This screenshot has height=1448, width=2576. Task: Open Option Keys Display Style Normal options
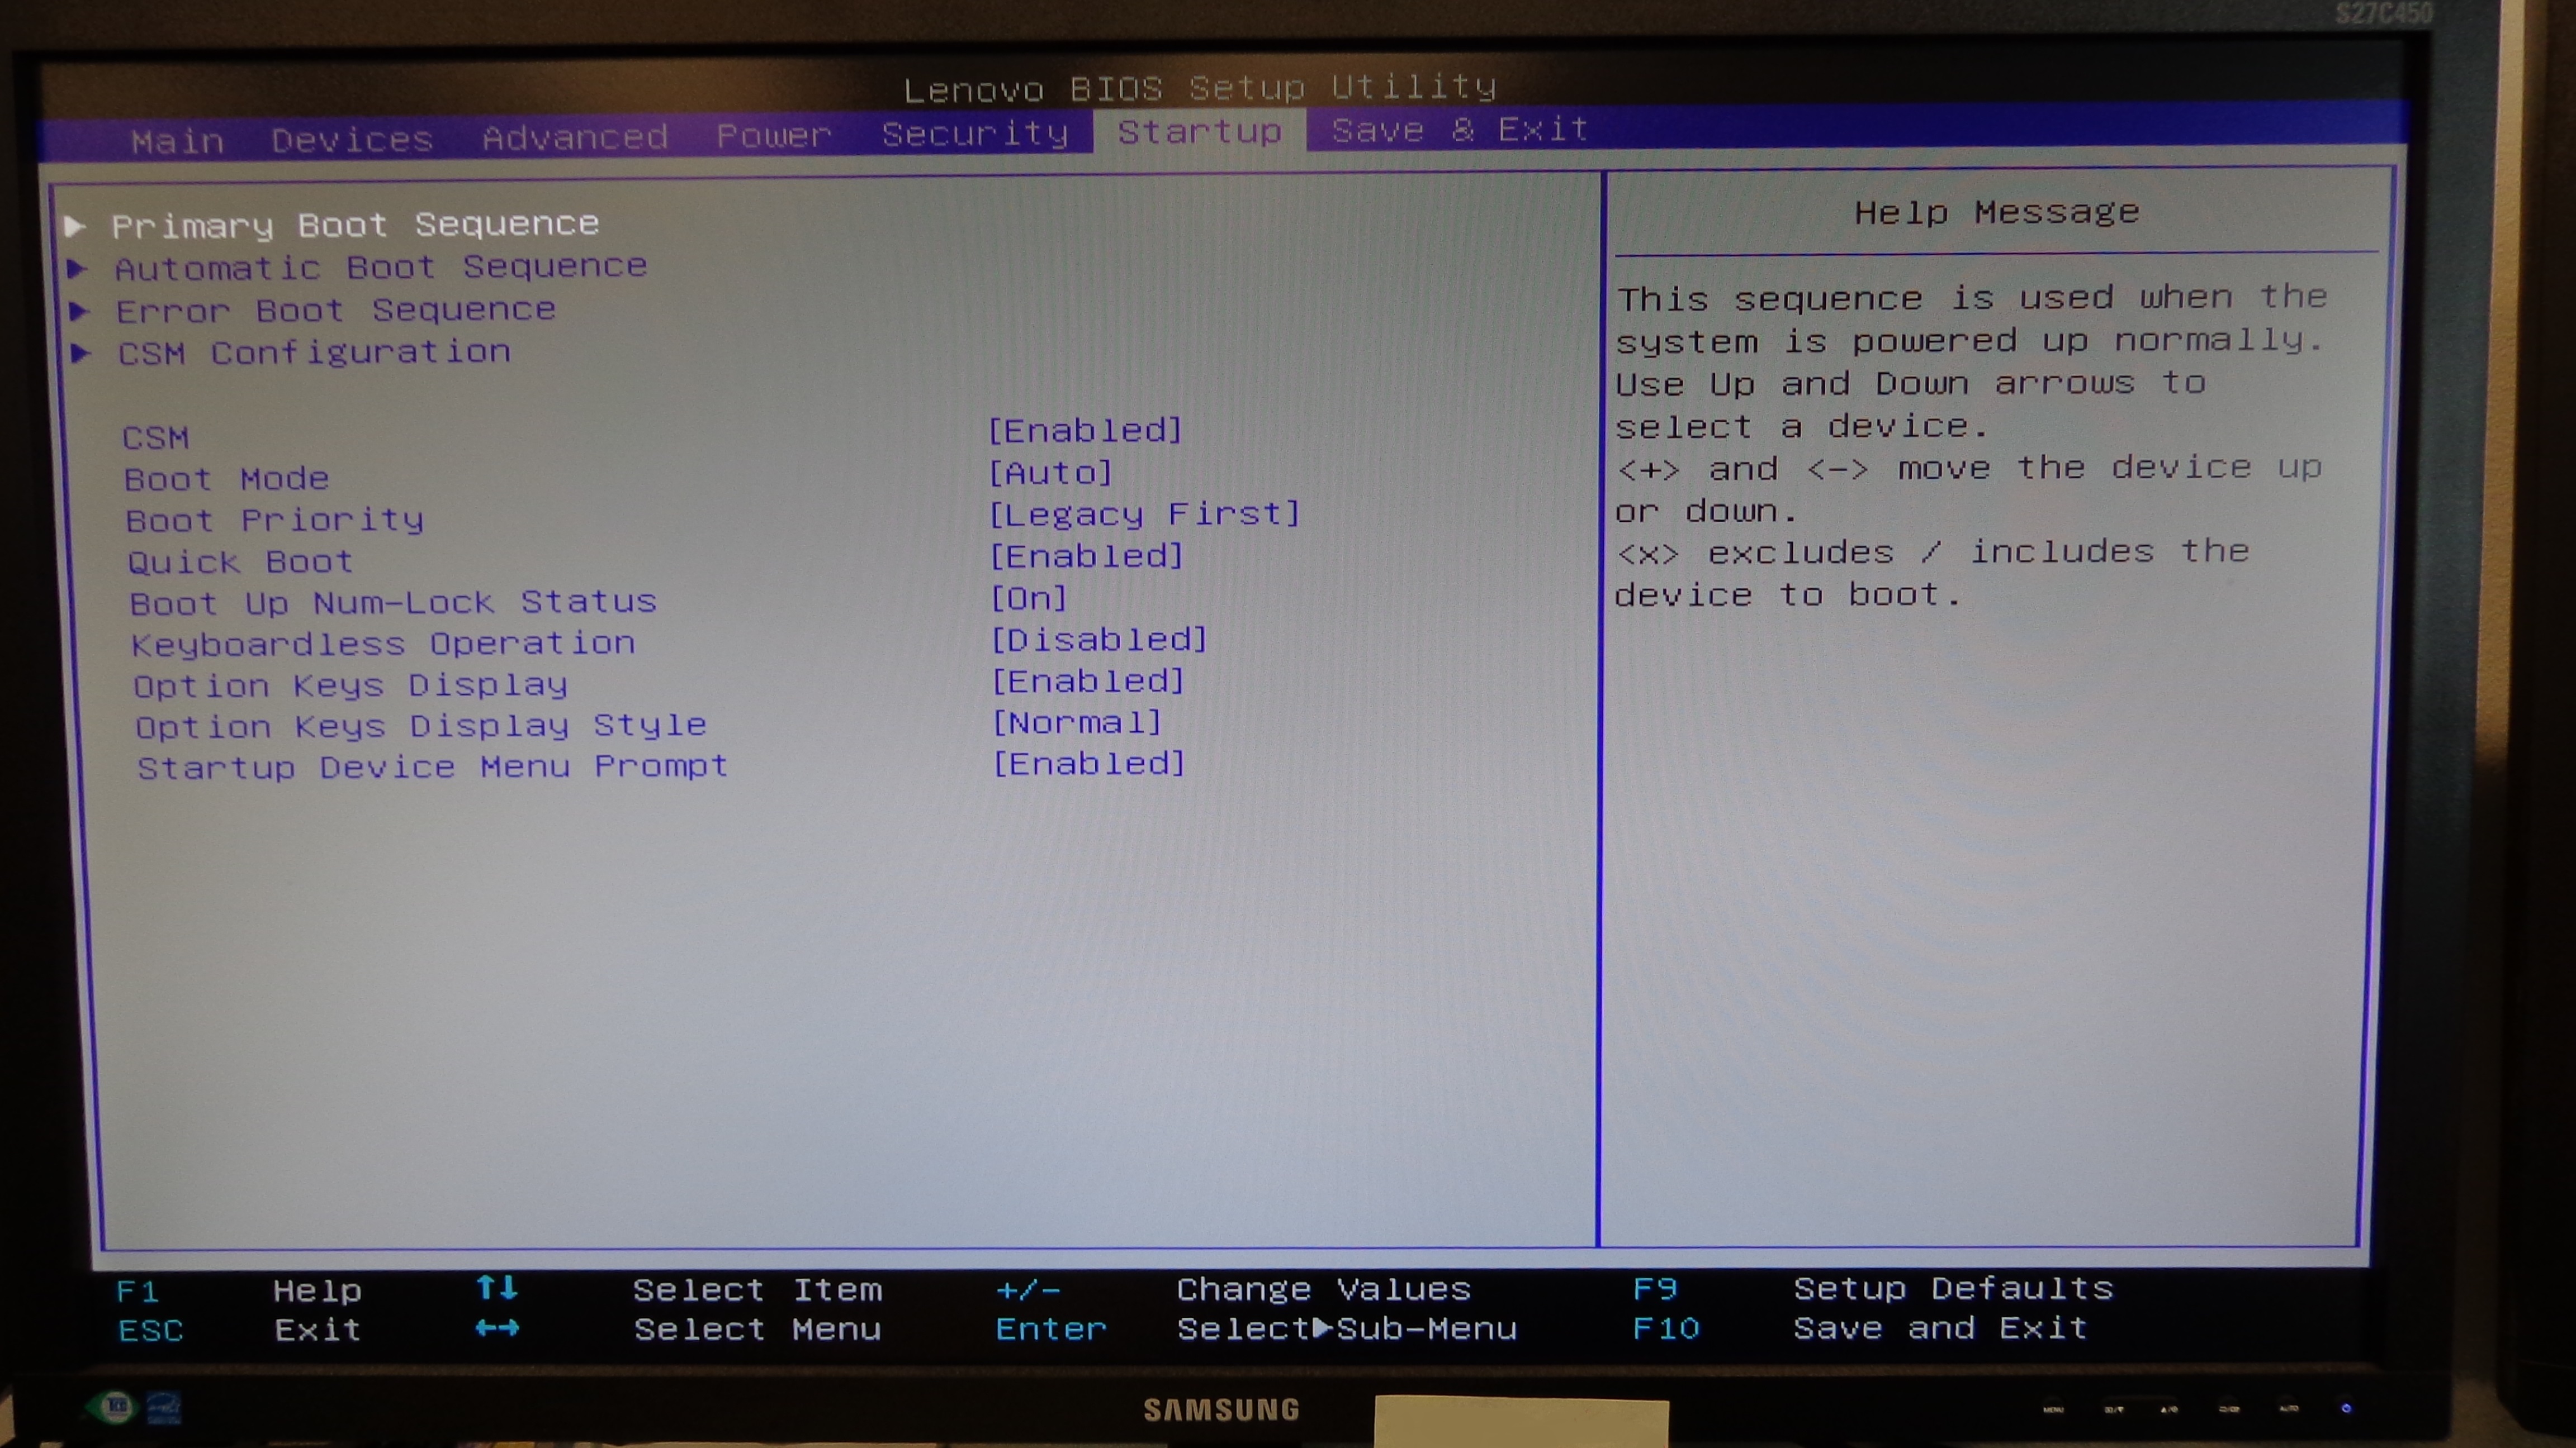(1076, 722)
